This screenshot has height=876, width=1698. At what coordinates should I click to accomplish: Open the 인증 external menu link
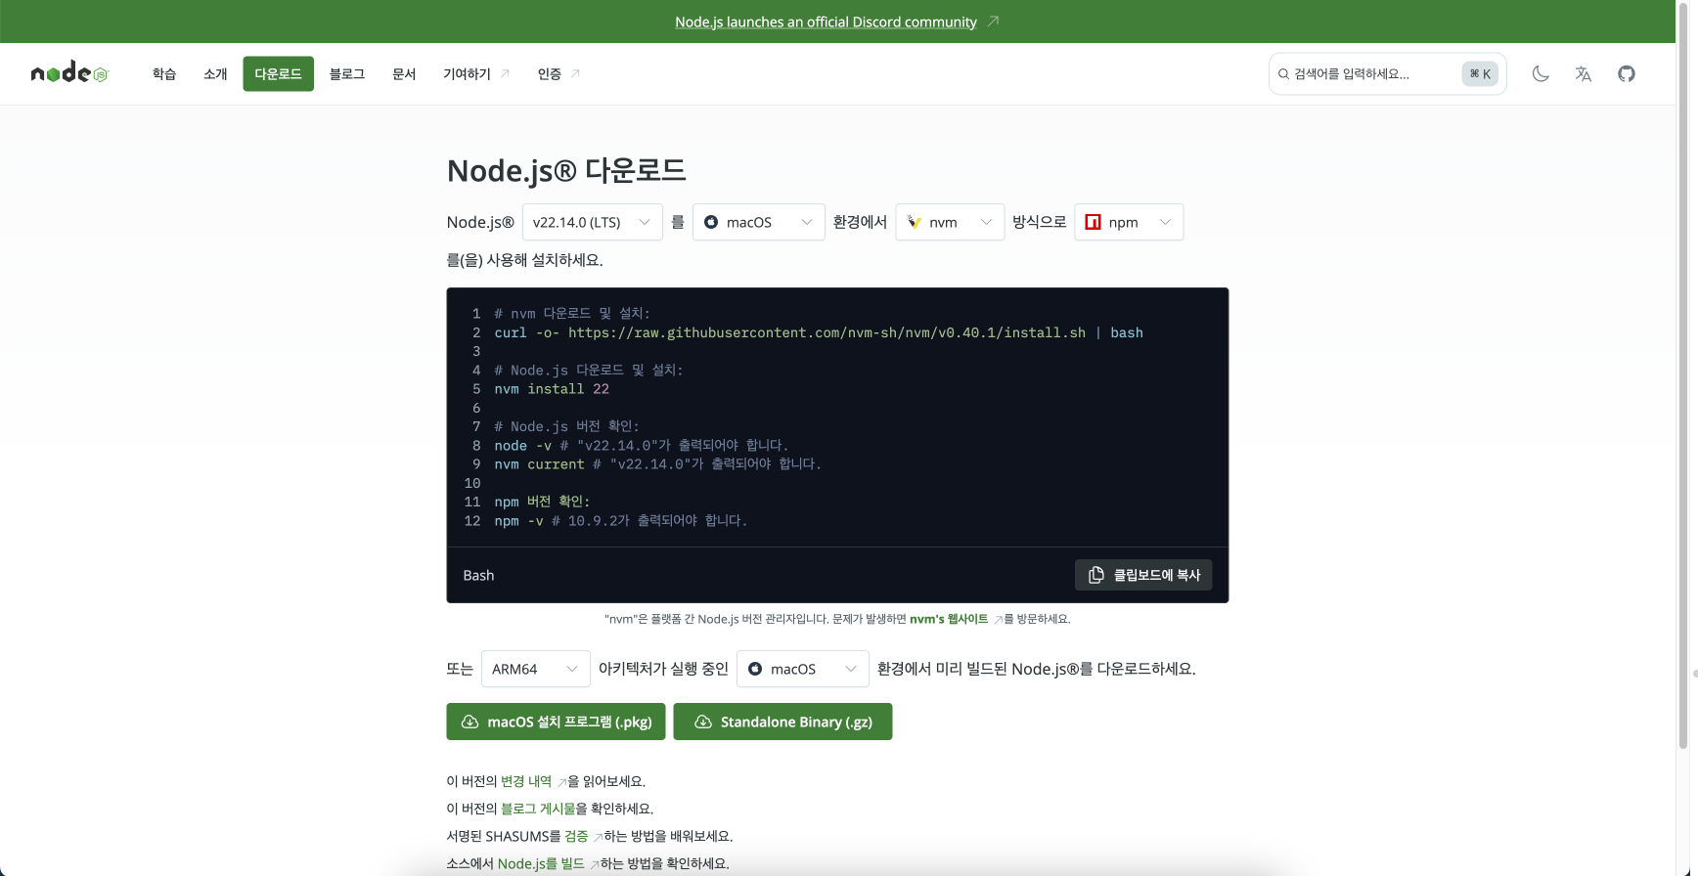click(559, 73)
